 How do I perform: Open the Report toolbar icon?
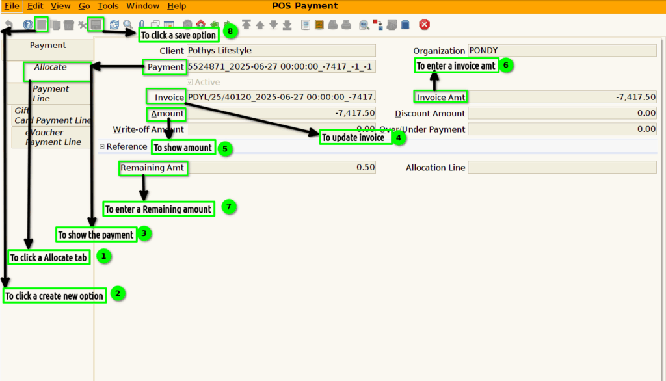(x=306, y=25)
